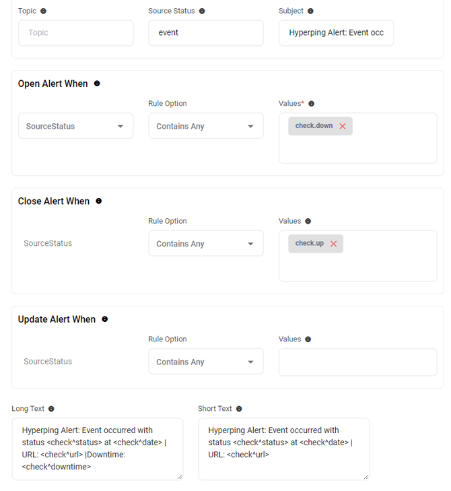Image resolution: width=451 pixels, height=491 pixels.
Task: Click info icon next to Subject label
Action: 310,11
